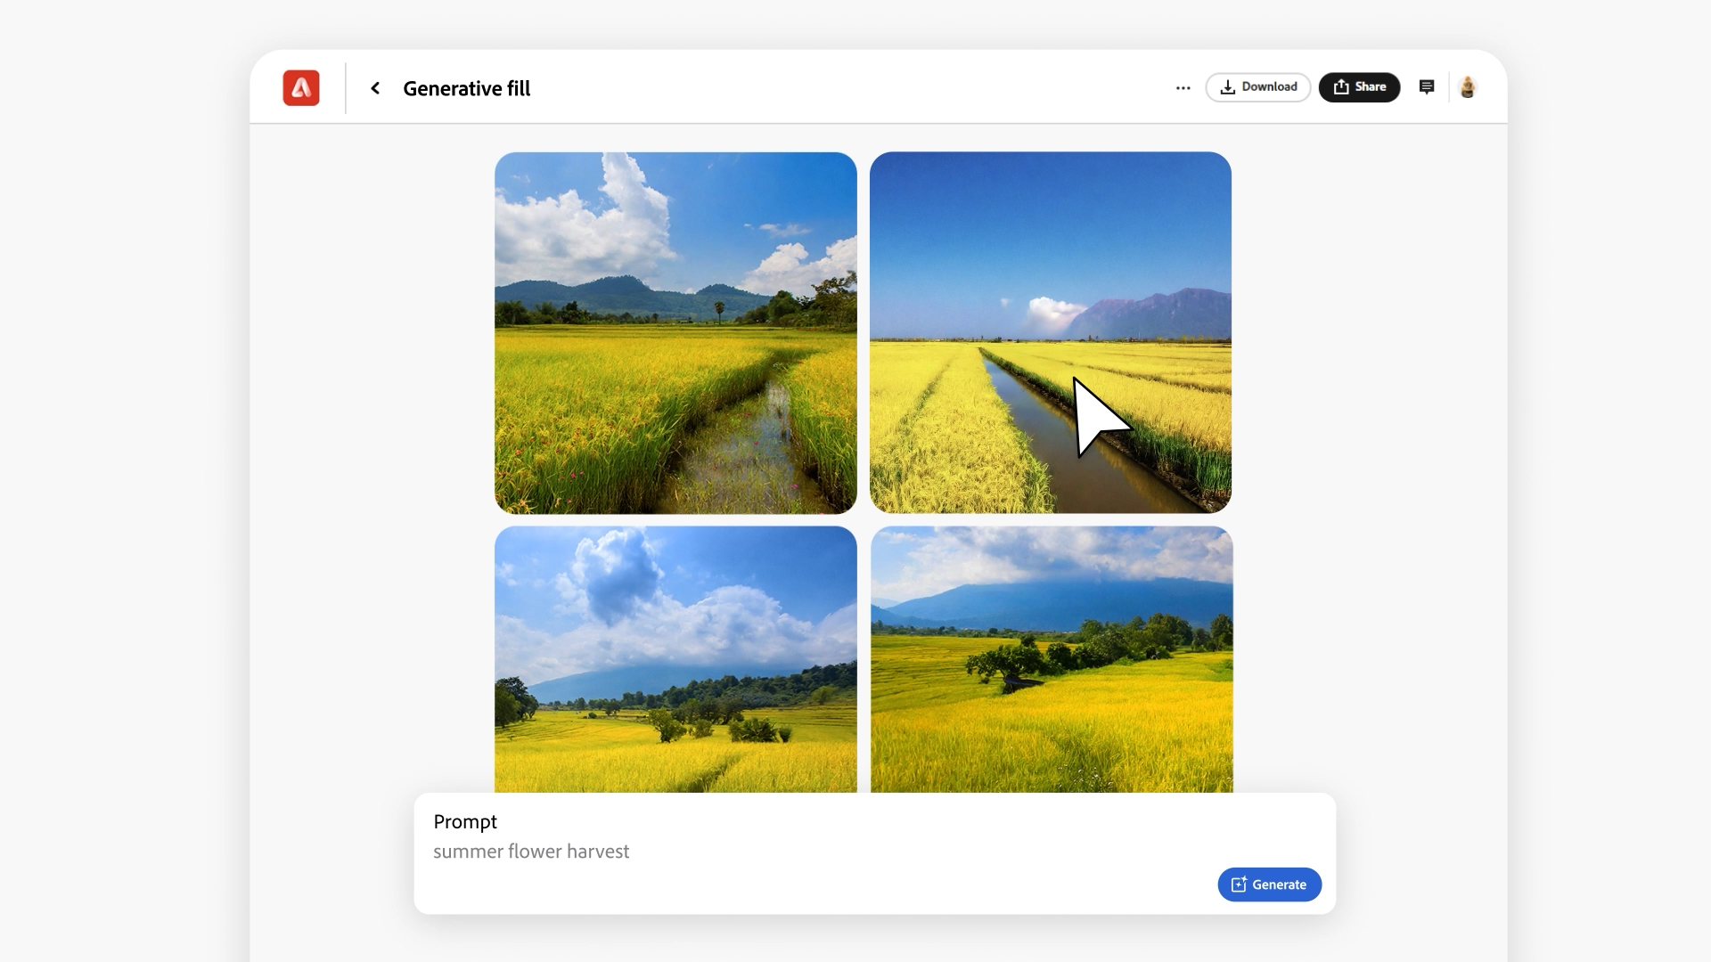
Task: Click the 'Generative fill' title text
Action: 466,88
